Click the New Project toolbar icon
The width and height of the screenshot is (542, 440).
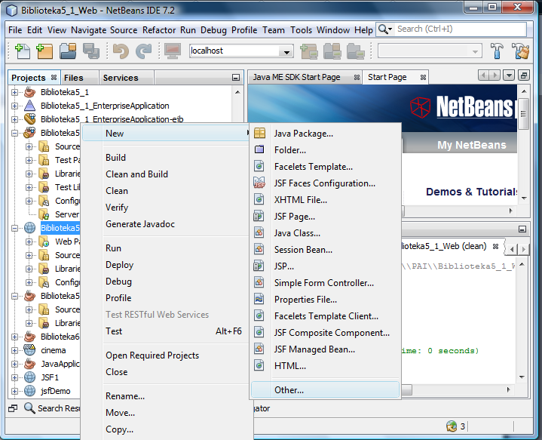click(44, 51)
